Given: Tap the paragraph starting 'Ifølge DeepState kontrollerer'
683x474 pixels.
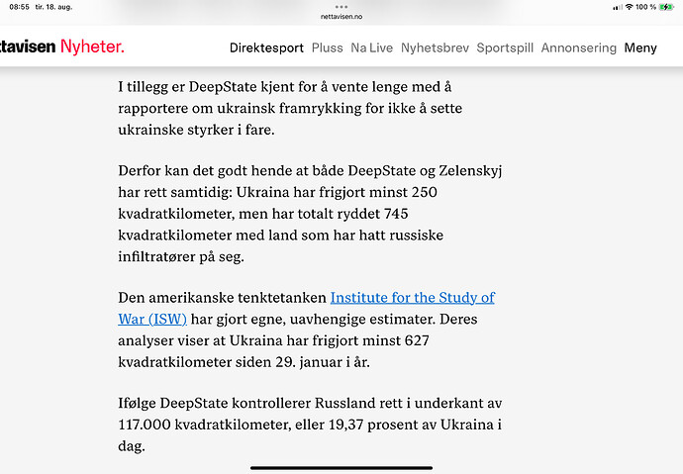Looking at the screenshot, I should (310, 425).
